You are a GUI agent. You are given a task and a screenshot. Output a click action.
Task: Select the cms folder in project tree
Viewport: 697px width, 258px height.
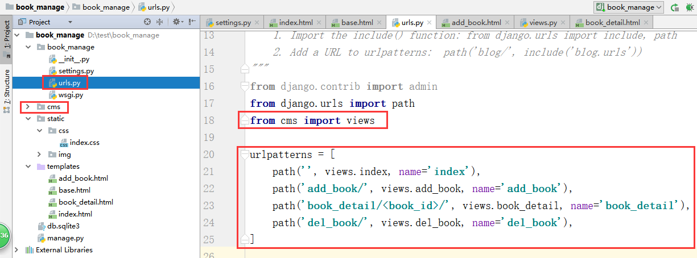click(48, 107)
